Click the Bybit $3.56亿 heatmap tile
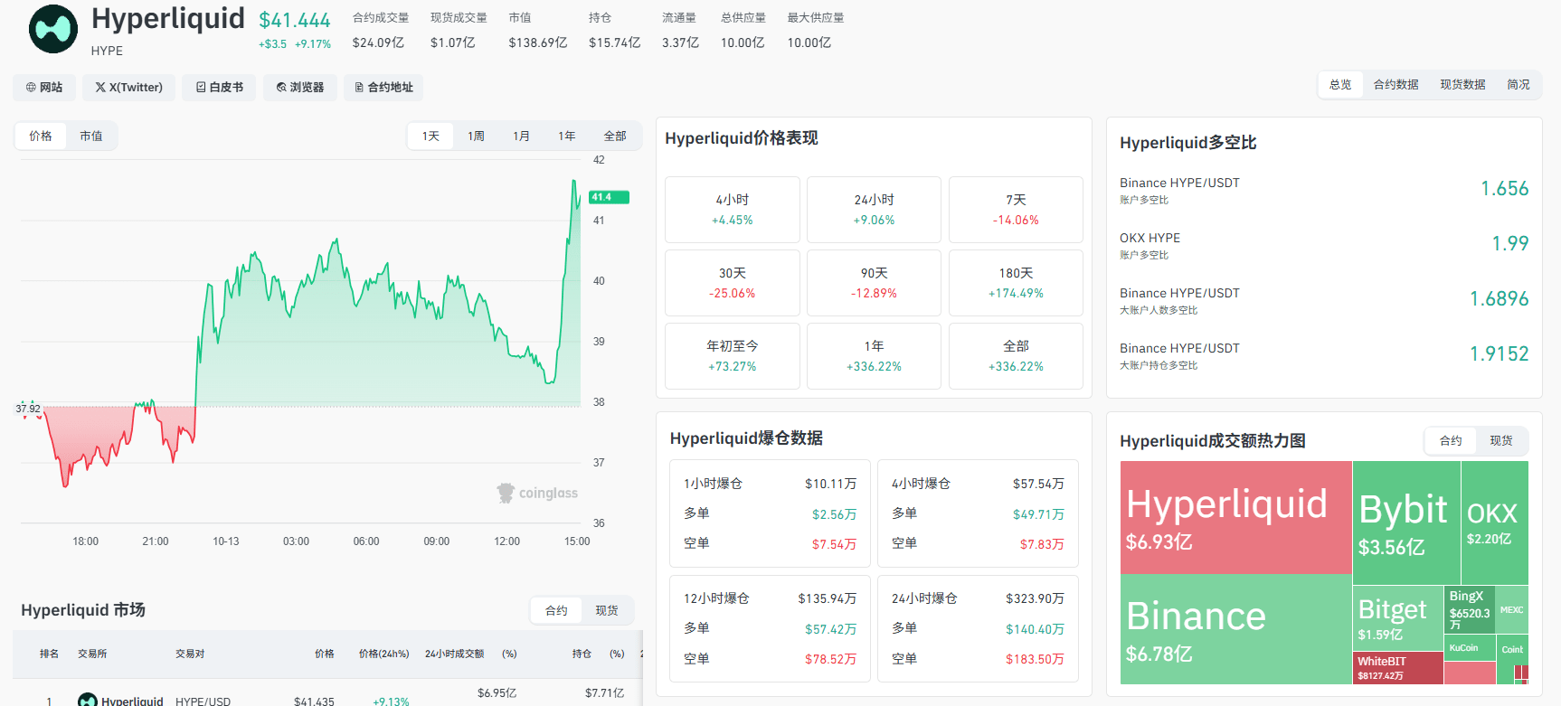Image resolution: width=1561 pixels, height=706 pixels. [1406, 522]
